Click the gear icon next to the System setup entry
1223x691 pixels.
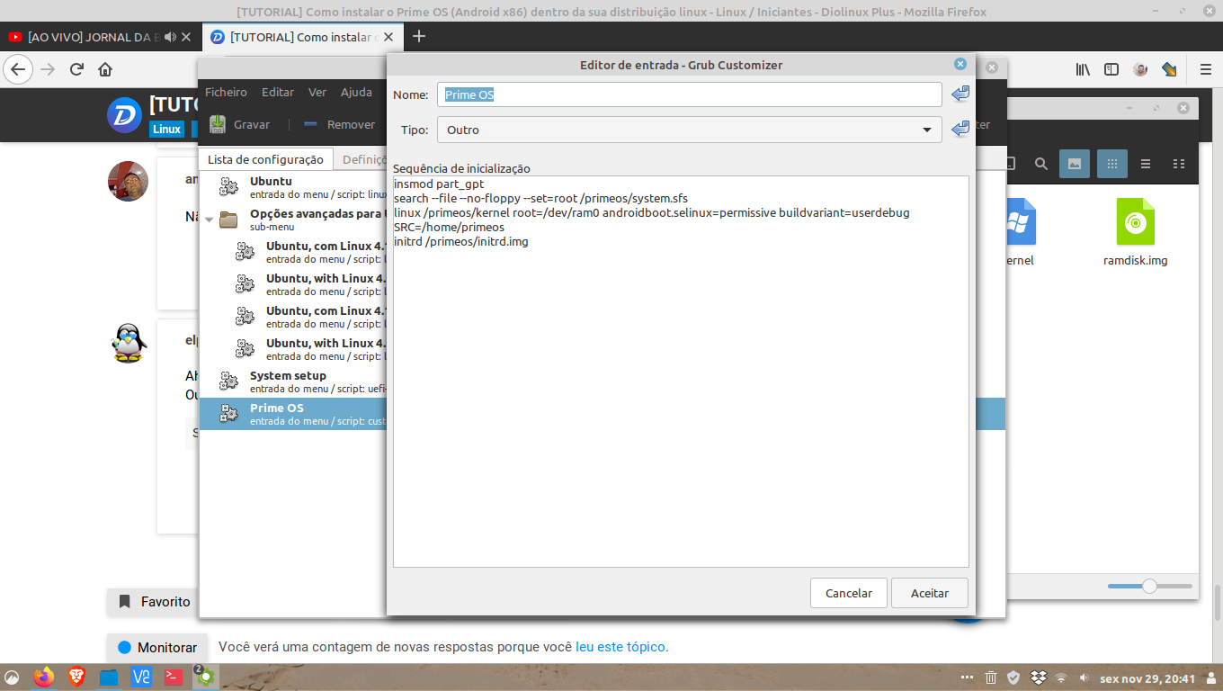pyautogui.click(x=228, y=381)
